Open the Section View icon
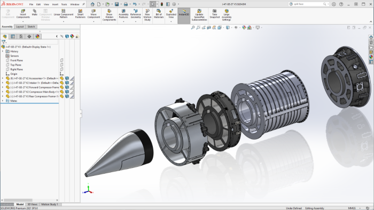The height and width of the screenshot is (210, 374). click(x=209, y=28)
